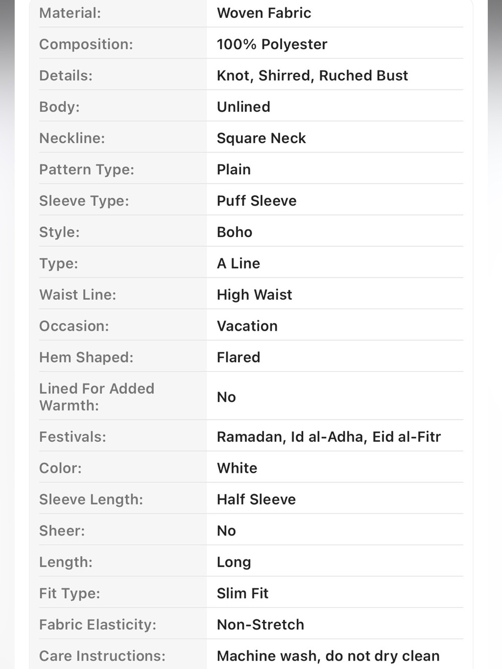
Task: Select the A Line type value
Action: [238, 263]
